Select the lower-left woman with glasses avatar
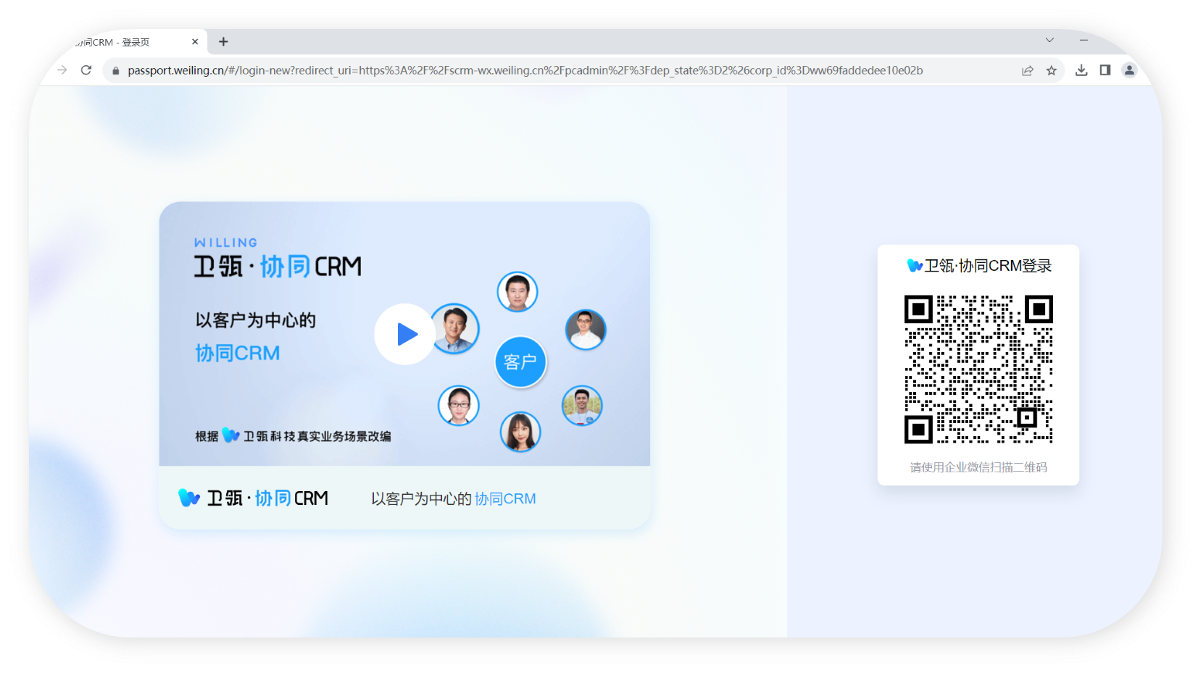1198x673 pixels. [x=459, y=406]
